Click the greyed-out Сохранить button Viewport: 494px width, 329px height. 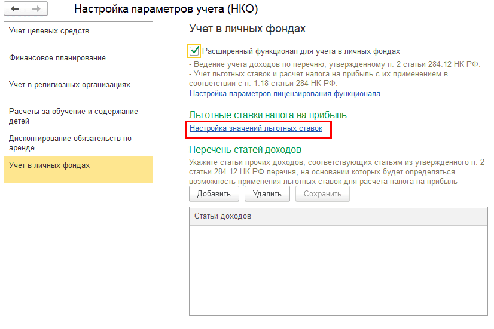[322, 193]
